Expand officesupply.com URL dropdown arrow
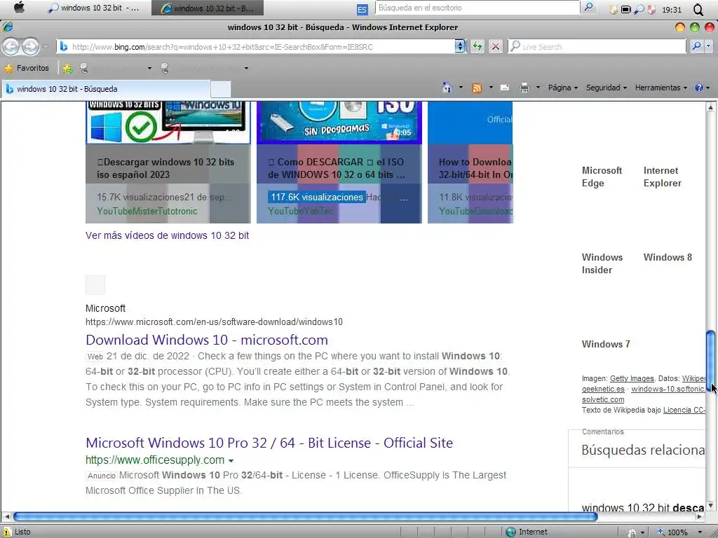This screenshot has height=538, width=718. (x=231, y=461)
